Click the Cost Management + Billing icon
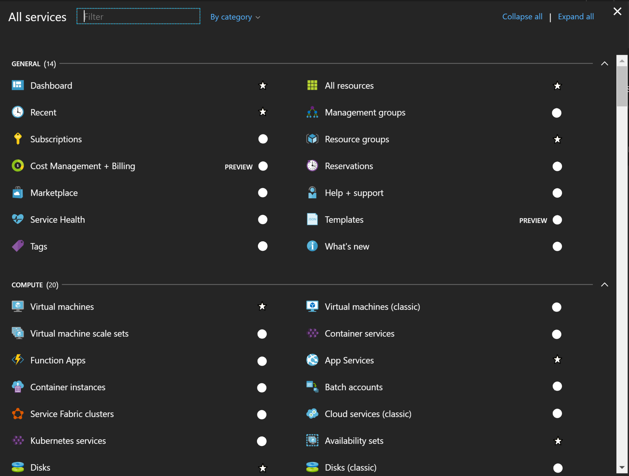629x476 pixels. point(18,166)
